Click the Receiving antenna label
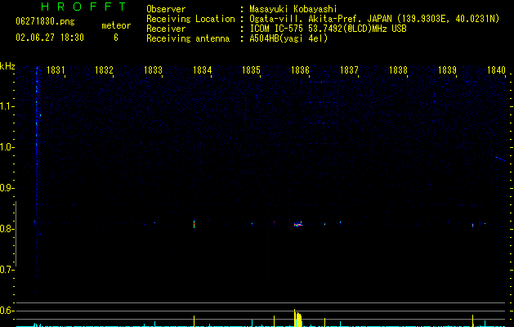The height and width of the screenshot is (327, 514). pyautogui.click(x=188, y=38)
